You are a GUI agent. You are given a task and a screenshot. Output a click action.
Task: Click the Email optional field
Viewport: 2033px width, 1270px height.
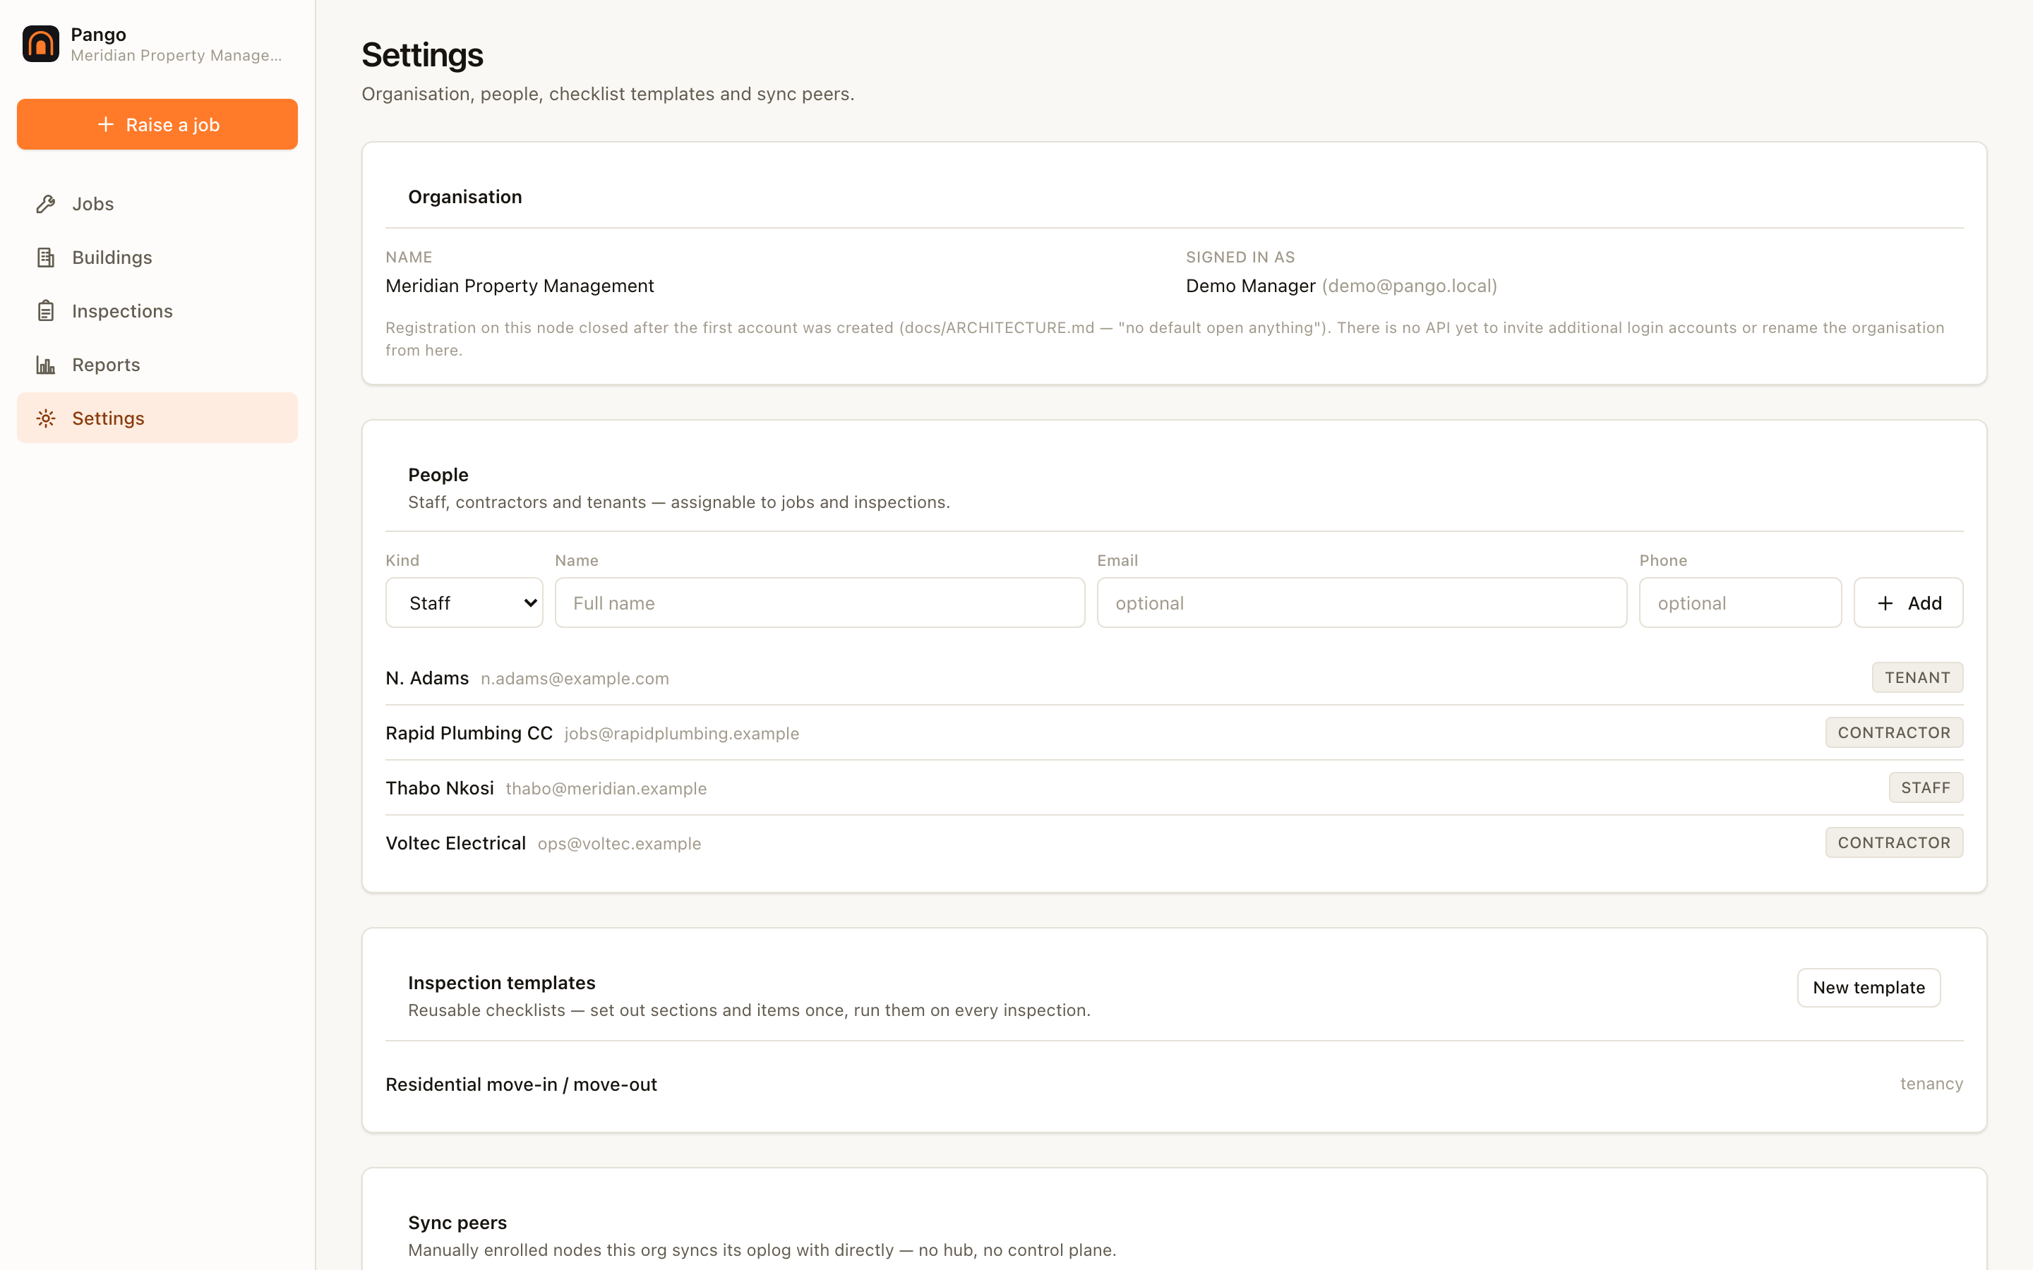[x=1361, y=603]
